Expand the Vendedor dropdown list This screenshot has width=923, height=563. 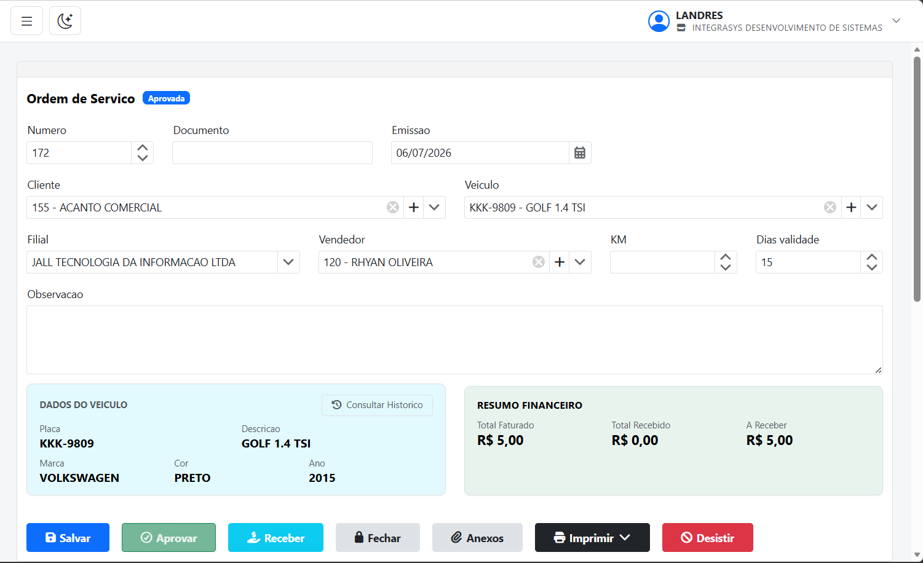(580, 262)
